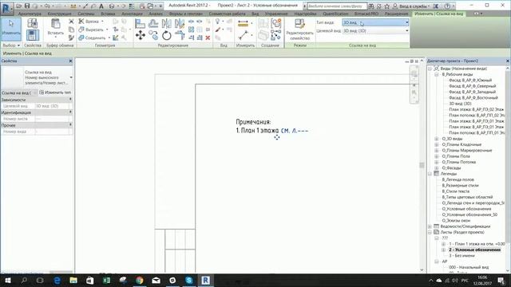Open the Управление ribbon tab
The image size is (511, 287).
[276, 14]
